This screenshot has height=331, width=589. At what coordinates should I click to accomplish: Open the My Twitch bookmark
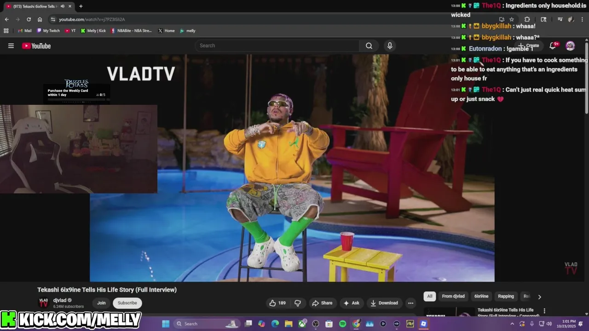48,31
